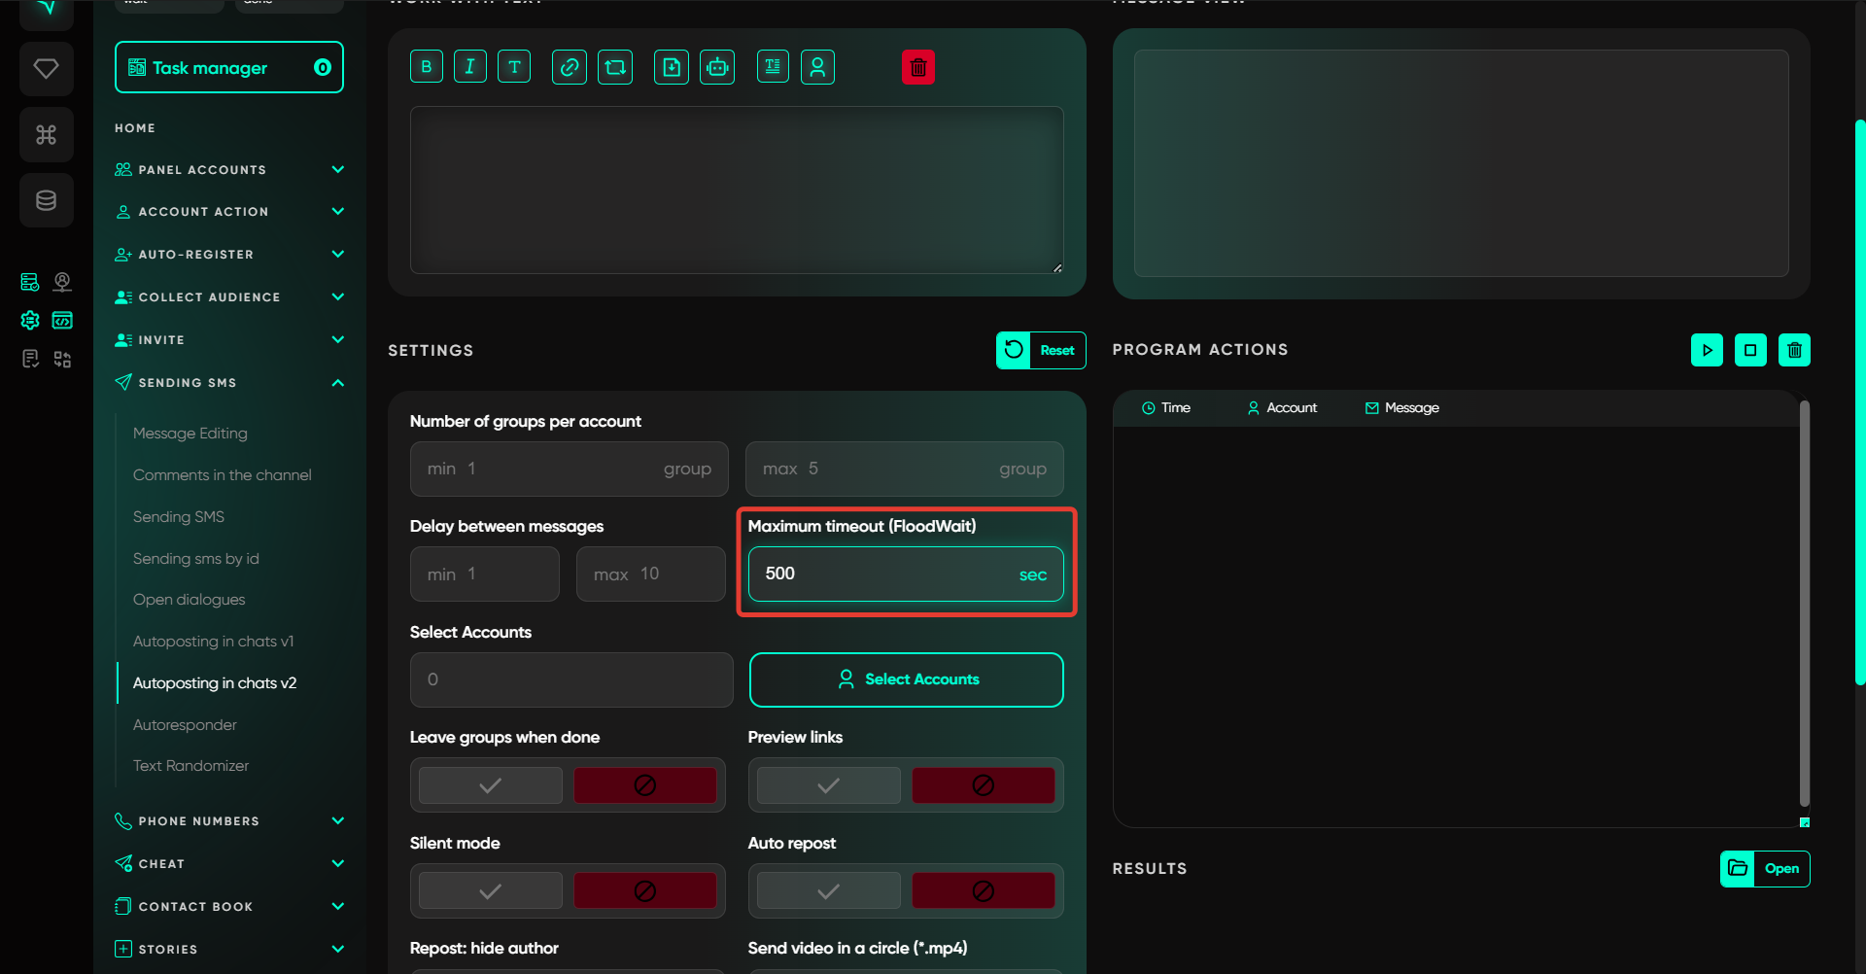1866x974 pixels.
Task: Click the red delete text icon
Action: point(917,67)
